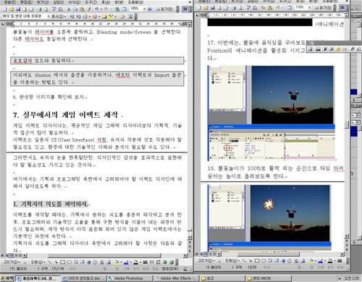Open 도움말(H) menu in left Word window

pyautogui.click(x=135, y=2)
